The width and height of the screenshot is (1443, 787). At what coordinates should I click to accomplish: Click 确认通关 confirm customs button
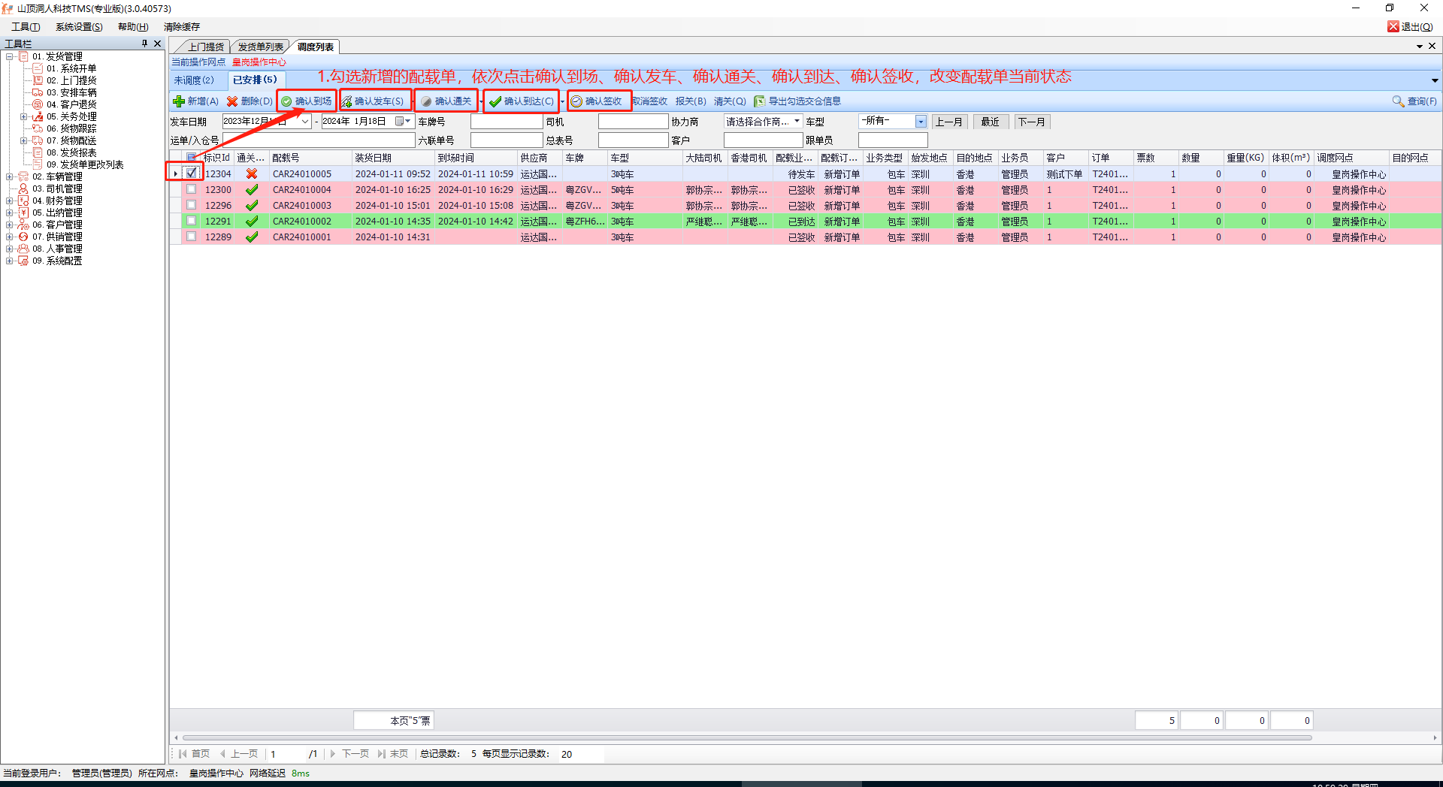(x=446, y=101)
